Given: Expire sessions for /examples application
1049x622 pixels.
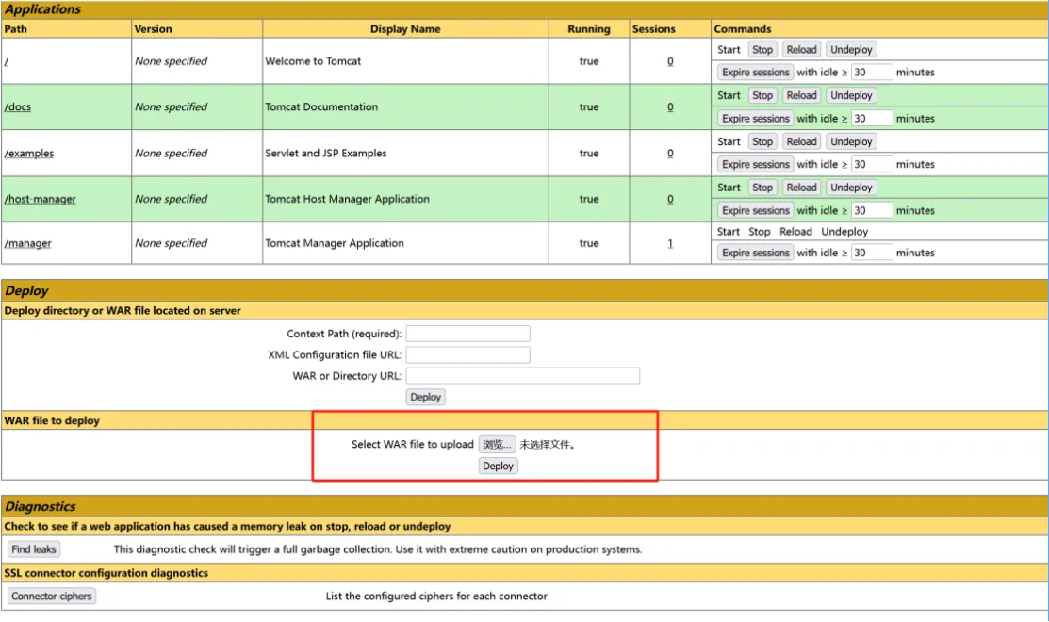Looking at the screenshot, I should pyautogui.click(x=755, y=165).
